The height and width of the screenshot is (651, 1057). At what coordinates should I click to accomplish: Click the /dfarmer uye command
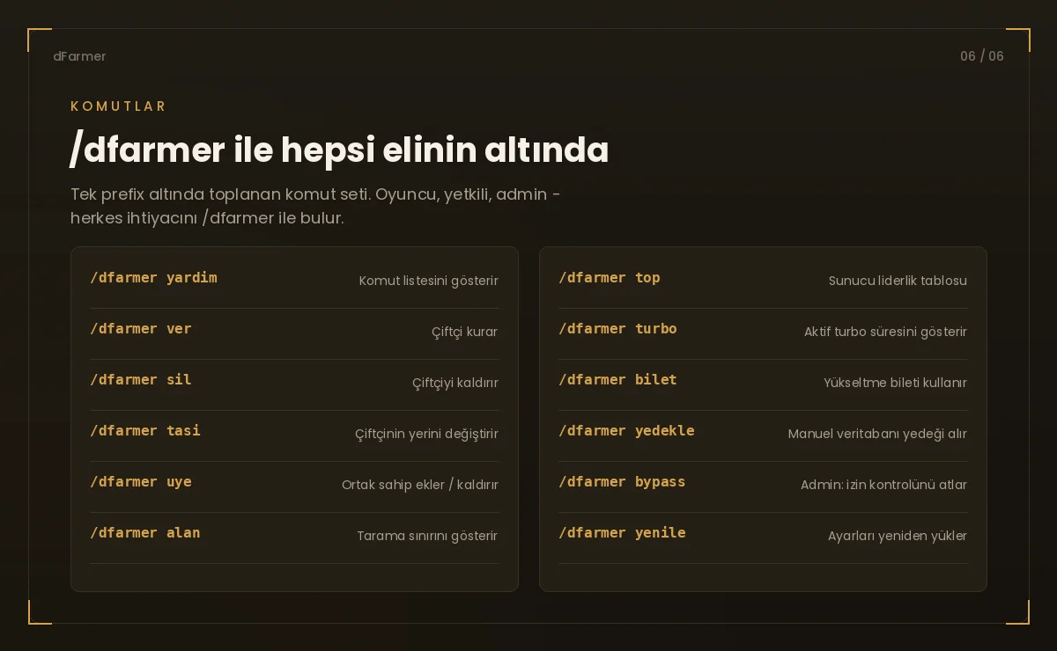pos(141,482)
